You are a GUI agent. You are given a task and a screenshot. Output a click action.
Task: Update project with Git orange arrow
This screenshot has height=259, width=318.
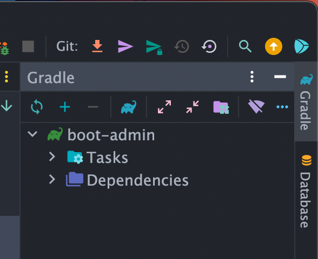[97, 46]
